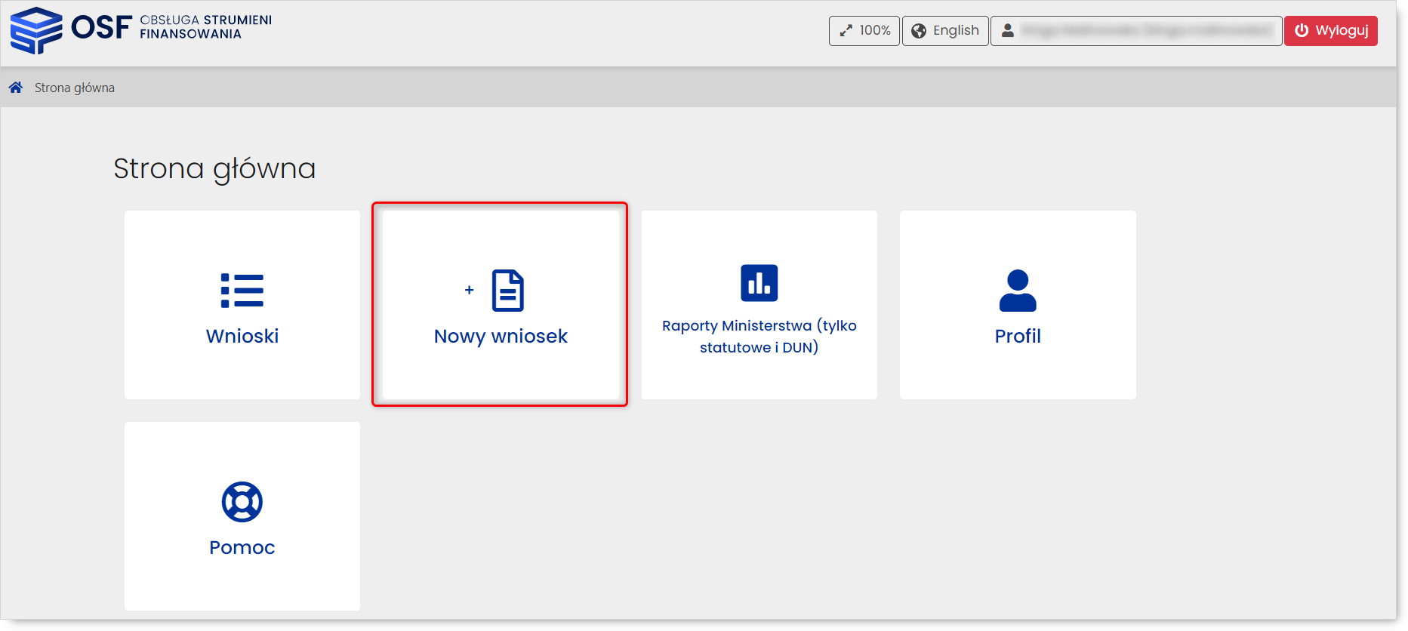Open Pomoc text label
The image size is (1408, 631).
242,547
